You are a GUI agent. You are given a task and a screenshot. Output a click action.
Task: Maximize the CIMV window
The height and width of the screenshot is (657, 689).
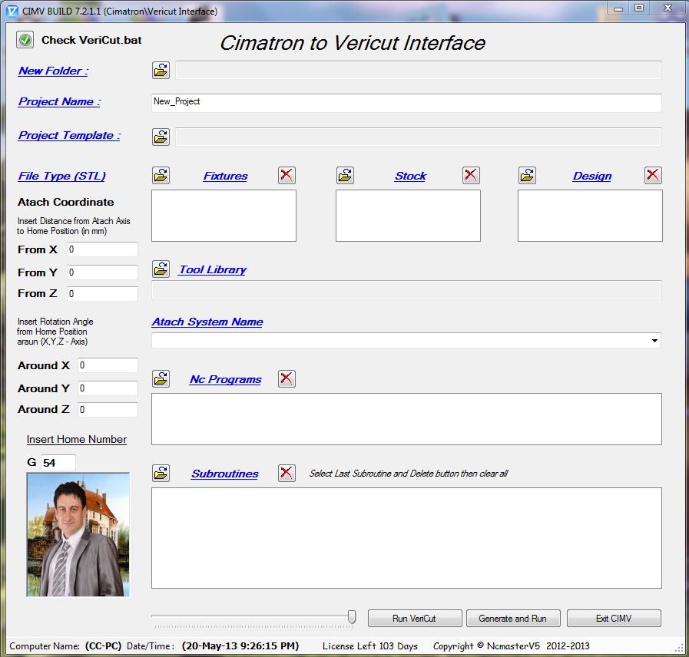pos(639,8)
